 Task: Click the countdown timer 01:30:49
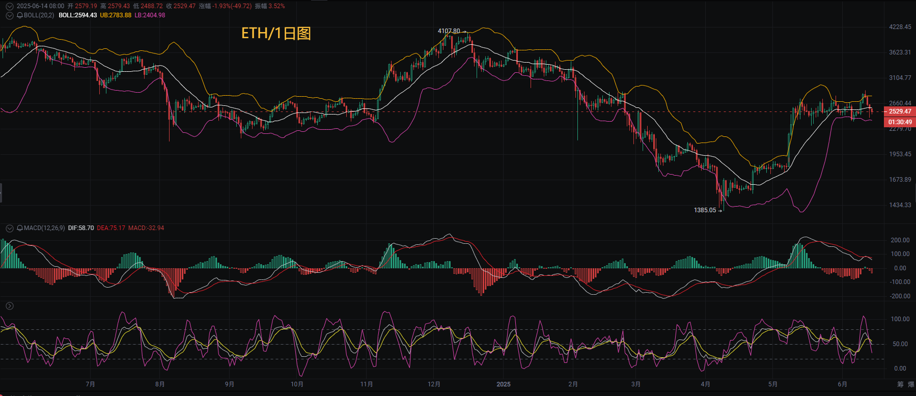pos(900,122)
